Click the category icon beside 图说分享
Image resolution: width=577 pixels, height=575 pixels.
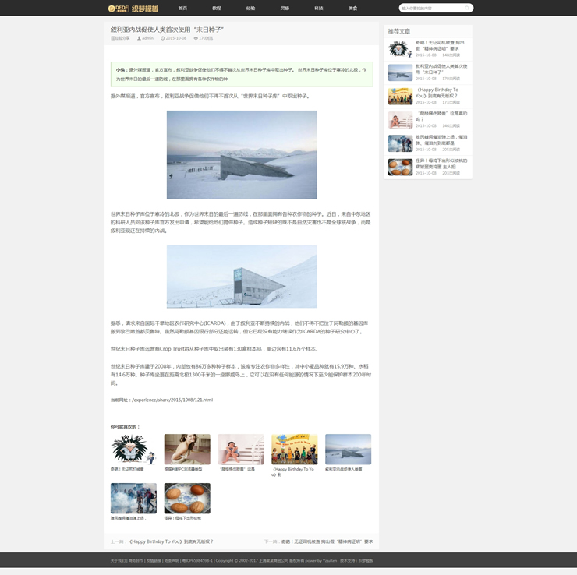[x=112, y=38]
